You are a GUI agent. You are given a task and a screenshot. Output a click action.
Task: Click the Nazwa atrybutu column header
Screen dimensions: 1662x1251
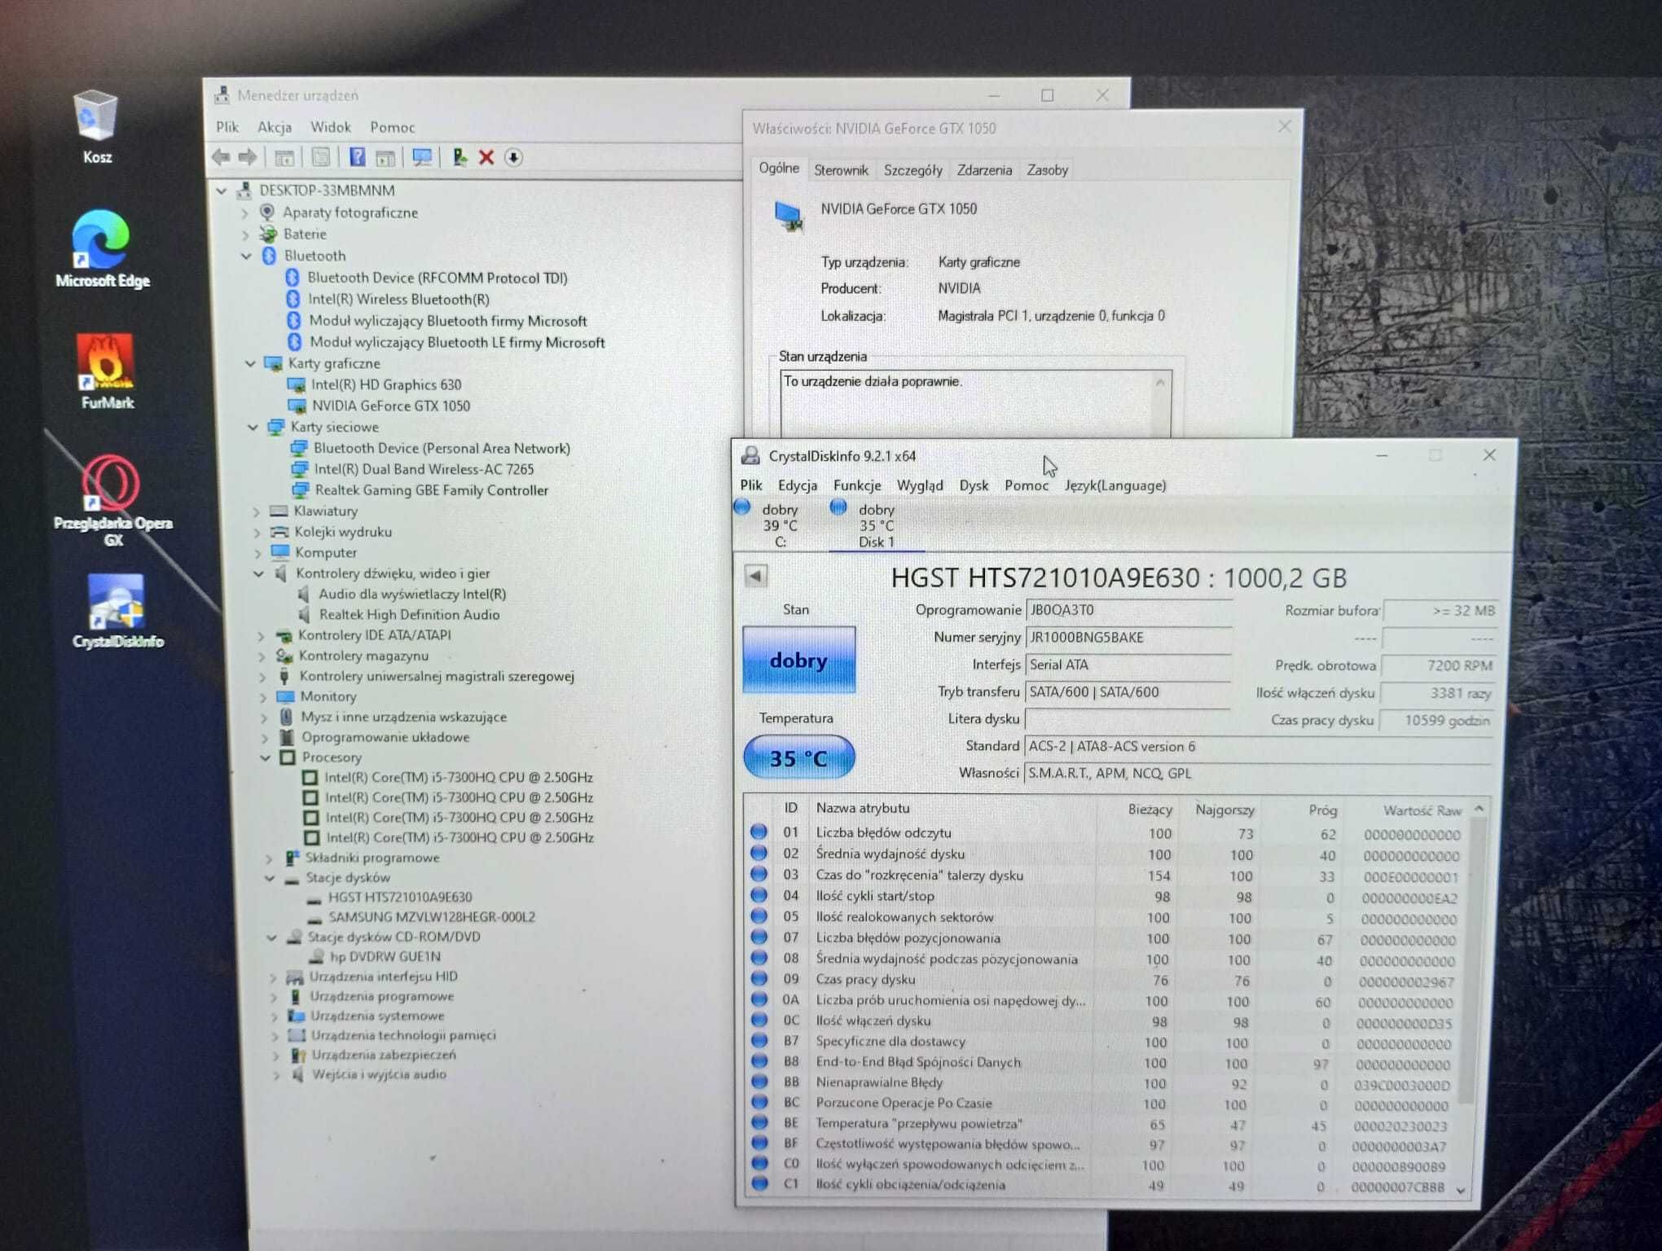pyautogui.click(x=863, y=808)
